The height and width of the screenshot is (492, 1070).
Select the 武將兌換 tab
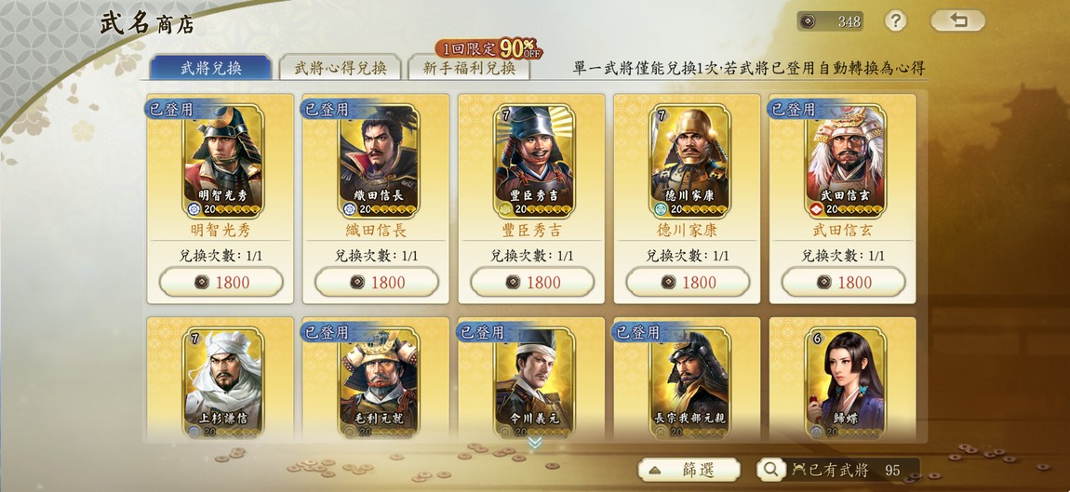click(x=211, y=68)
